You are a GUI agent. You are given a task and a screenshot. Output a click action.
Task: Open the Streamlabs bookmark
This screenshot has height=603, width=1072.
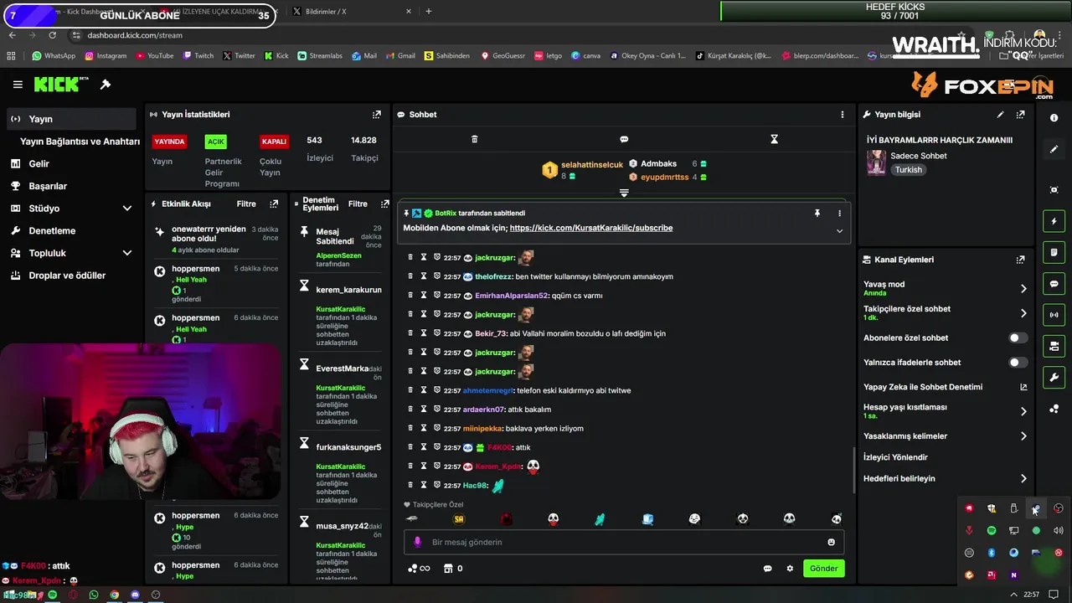(319, 56)
